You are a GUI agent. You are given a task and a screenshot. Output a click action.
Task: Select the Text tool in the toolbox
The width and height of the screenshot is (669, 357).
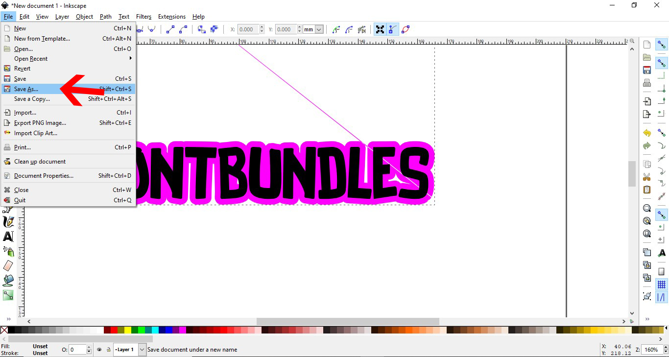click(x=8, y=237)
